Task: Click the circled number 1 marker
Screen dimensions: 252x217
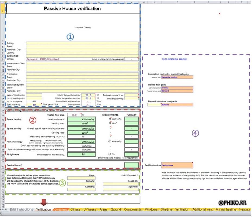Action: coord(70,37)
